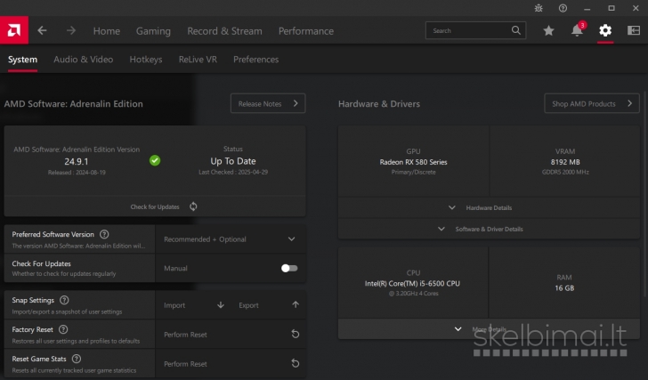648x380 pixels.
Task: Open Release Notes button
Action: tap(268, 103)
